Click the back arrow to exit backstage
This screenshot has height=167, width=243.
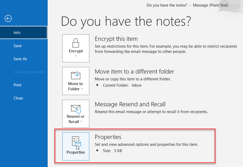click(8, 18)
